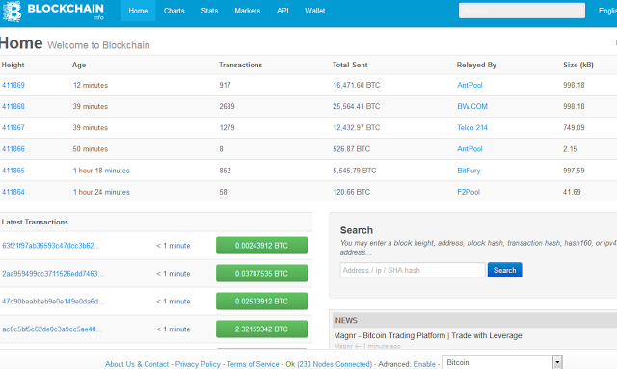
Task: Open block height 411868
Action: (x=13, y=106)
